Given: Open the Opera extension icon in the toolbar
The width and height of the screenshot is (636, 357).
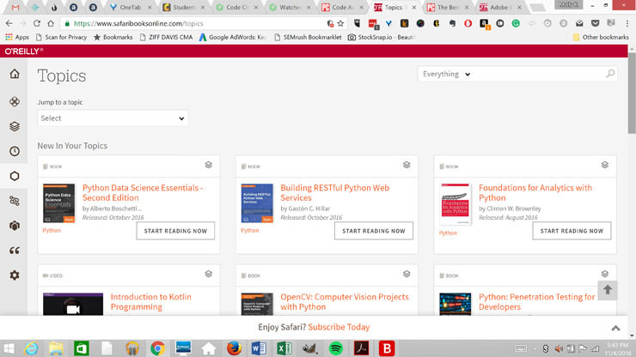Looking at the screenshot, I should [468, 23].
